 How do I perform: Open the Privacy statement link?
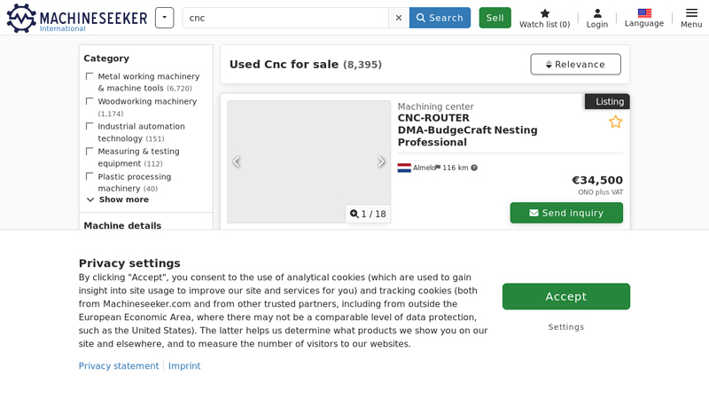click(118, 365)
